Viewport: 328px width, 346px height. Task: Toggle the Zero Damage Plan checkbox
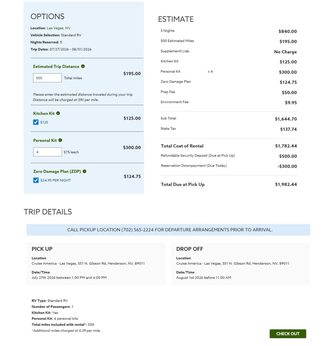point(36,180)
